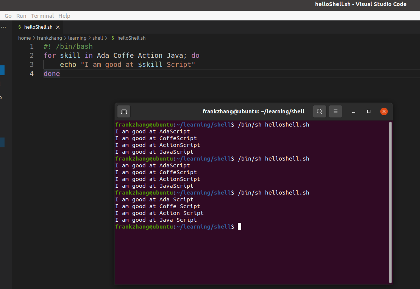Open the terminal hamburger menu
This screenshot has width=420, height=289.
click(335, 112)
